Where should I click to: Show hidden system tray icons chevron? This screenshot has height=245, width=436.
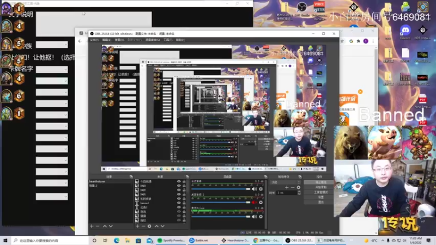[x=383, y=240]
